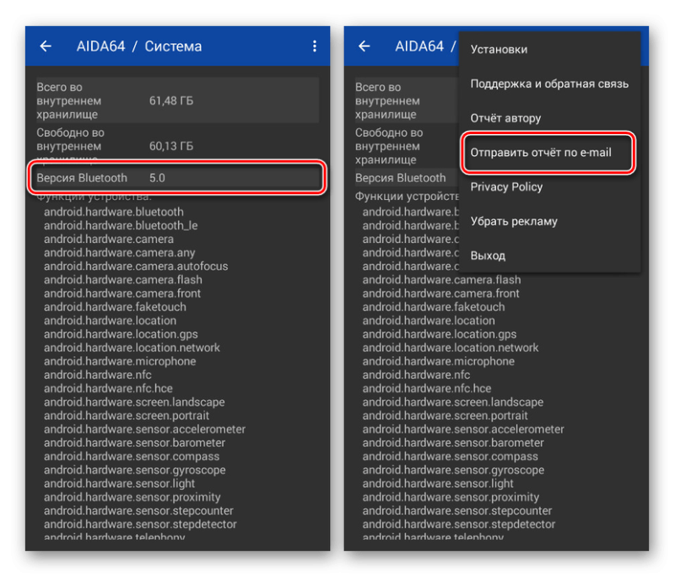
Task: Tap android.hardware.sensor.barometer on the left screen
Action: 134,443
